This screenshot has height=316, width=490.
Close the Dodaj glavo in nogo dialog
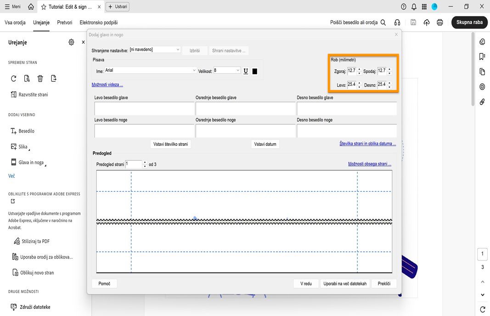(x=396, y=34)
